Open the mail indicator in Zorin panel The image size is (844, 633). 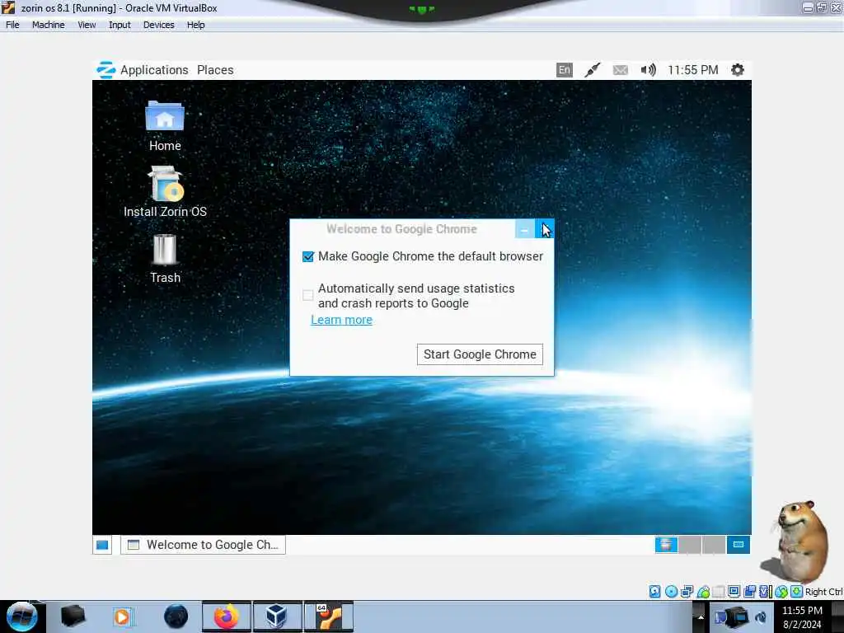(x=620, y=70)
